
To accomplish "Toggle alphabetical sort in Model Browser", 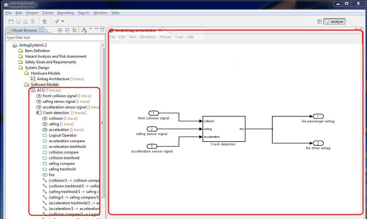I will (84, 30).
